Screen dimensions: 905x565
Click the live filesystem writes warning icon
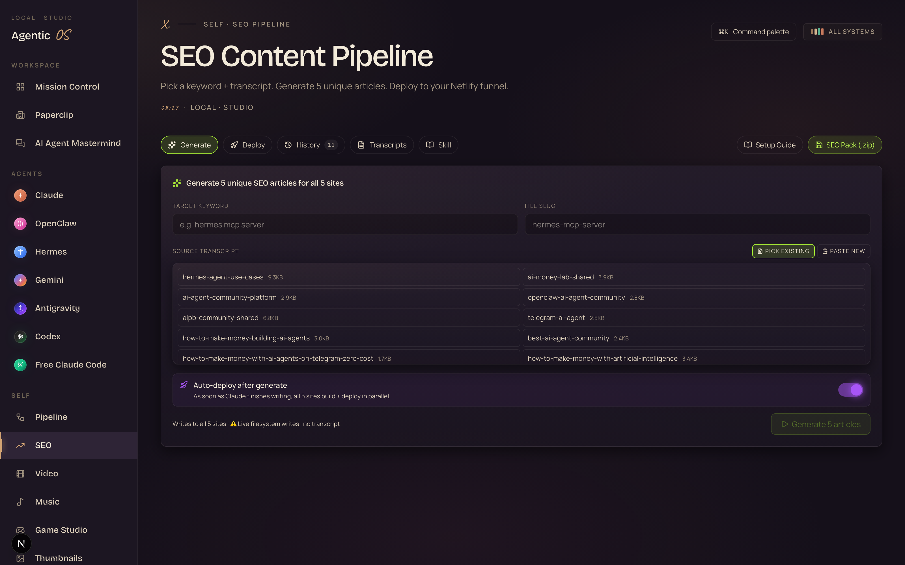(x=233, y=424)
